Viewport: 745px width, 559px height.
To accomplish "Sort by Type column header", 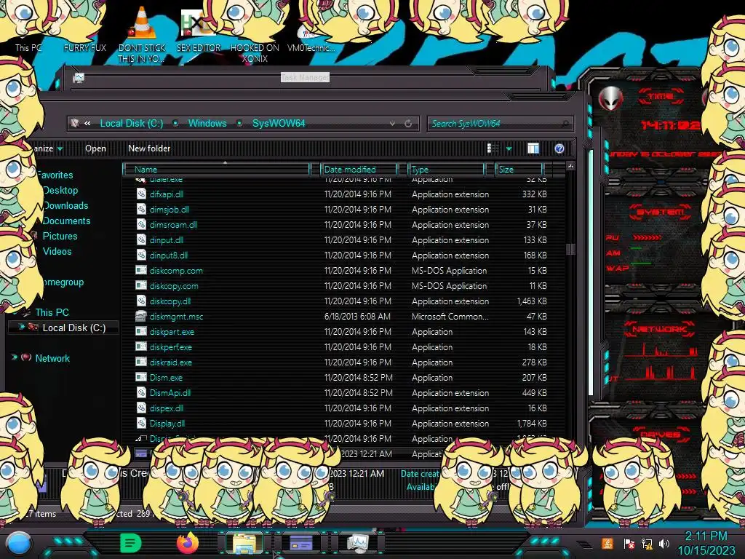I will tap(447, 169).
